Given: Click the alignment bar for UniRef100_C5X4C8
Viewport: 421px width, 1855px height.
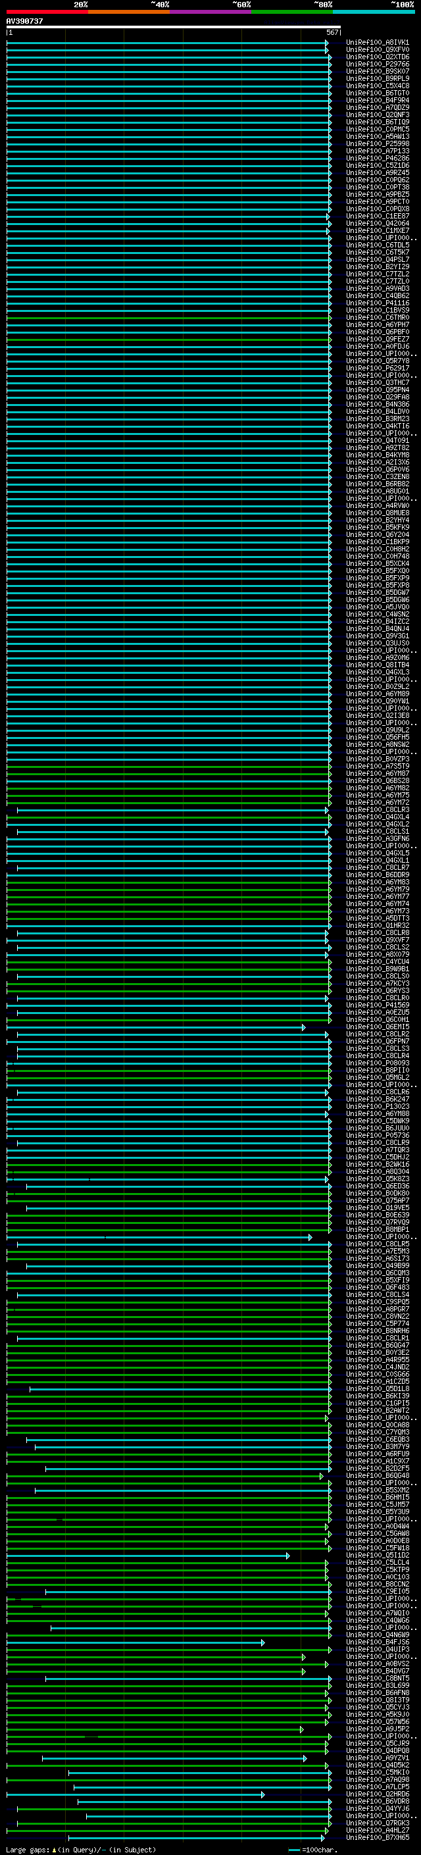Looking at the screenshot, I should 169,86.
